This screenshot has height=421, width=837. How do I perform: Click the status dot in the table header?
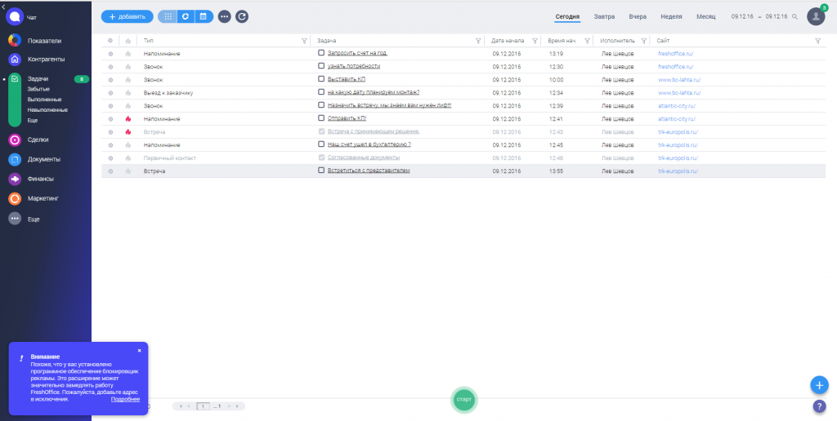point(110,41)
